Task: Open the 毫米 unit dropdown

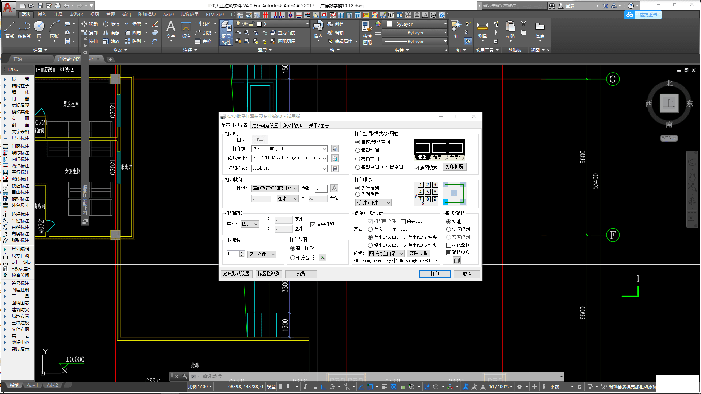Action: pyautogui.click(x=288, y=198)
